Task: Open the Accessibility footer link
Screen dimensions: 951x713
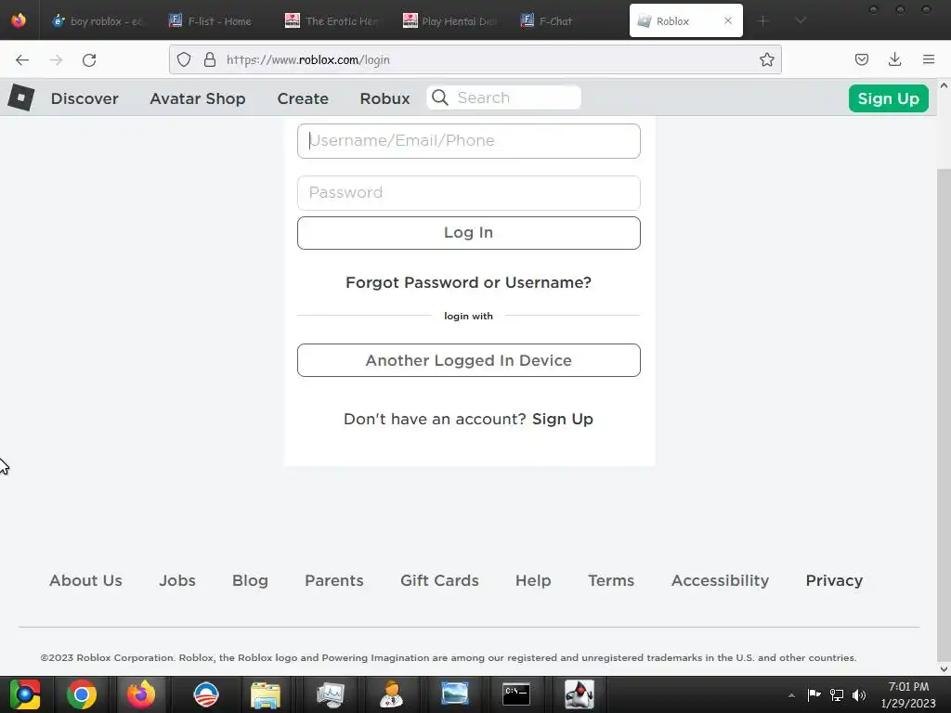Action: click(x=720, y=580)
